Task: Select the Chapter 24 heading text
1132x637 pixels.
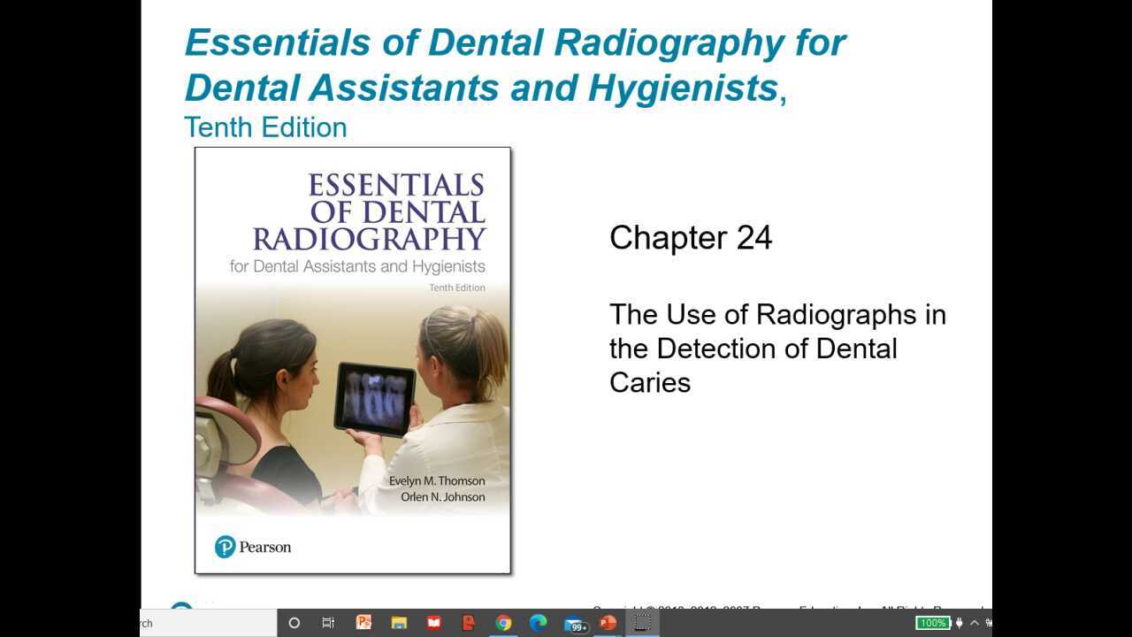Action: pos(691,237)
